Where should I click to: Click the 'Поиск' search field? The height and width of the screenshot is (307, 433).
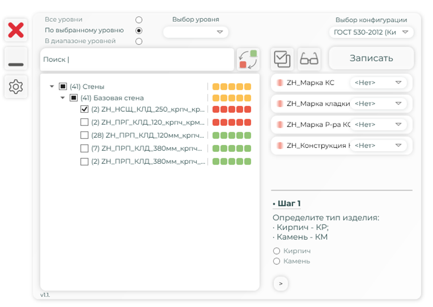pyautogui.click(x=137, y=60)
